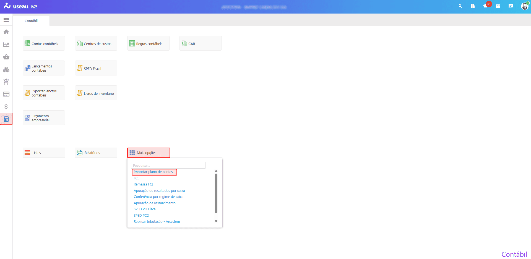Open Lançamentos contábeis

44,68
